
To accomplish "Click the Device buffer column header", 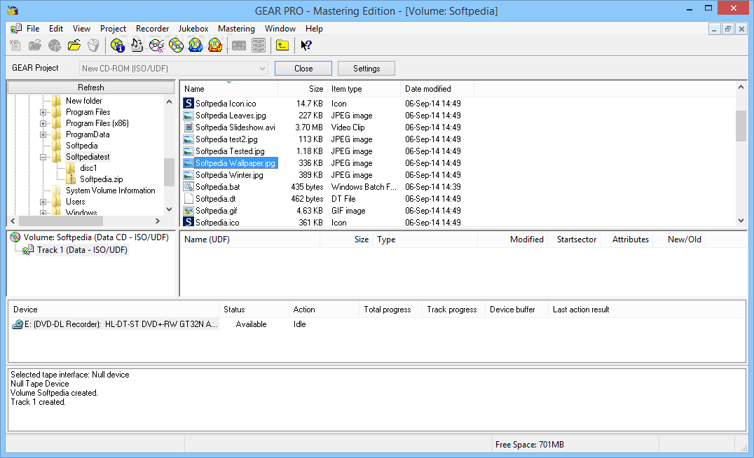I will tap(516, 310).
